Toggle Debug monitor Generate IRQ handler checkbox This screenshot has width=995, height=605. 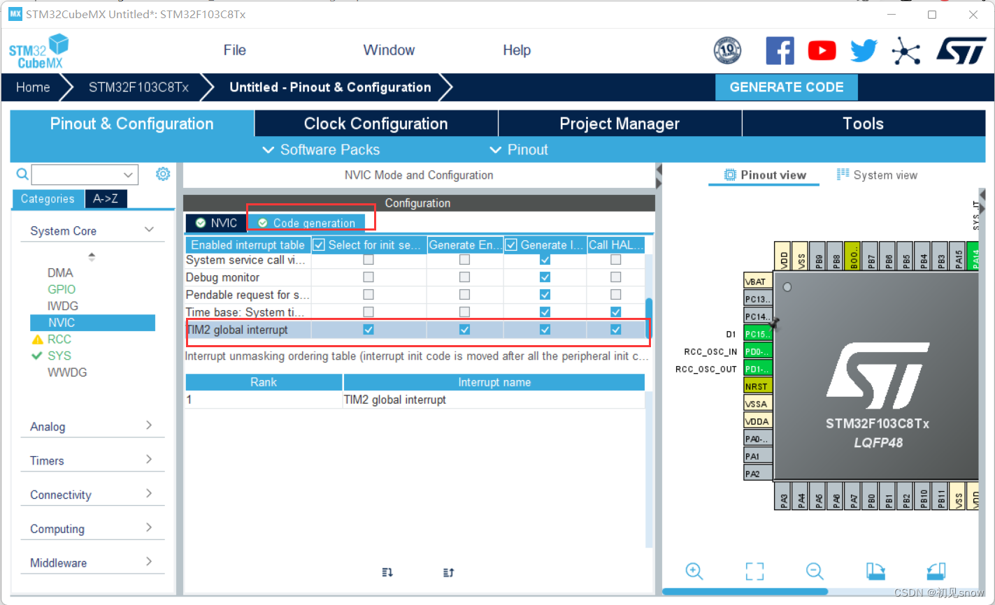(x=545, y=277)
